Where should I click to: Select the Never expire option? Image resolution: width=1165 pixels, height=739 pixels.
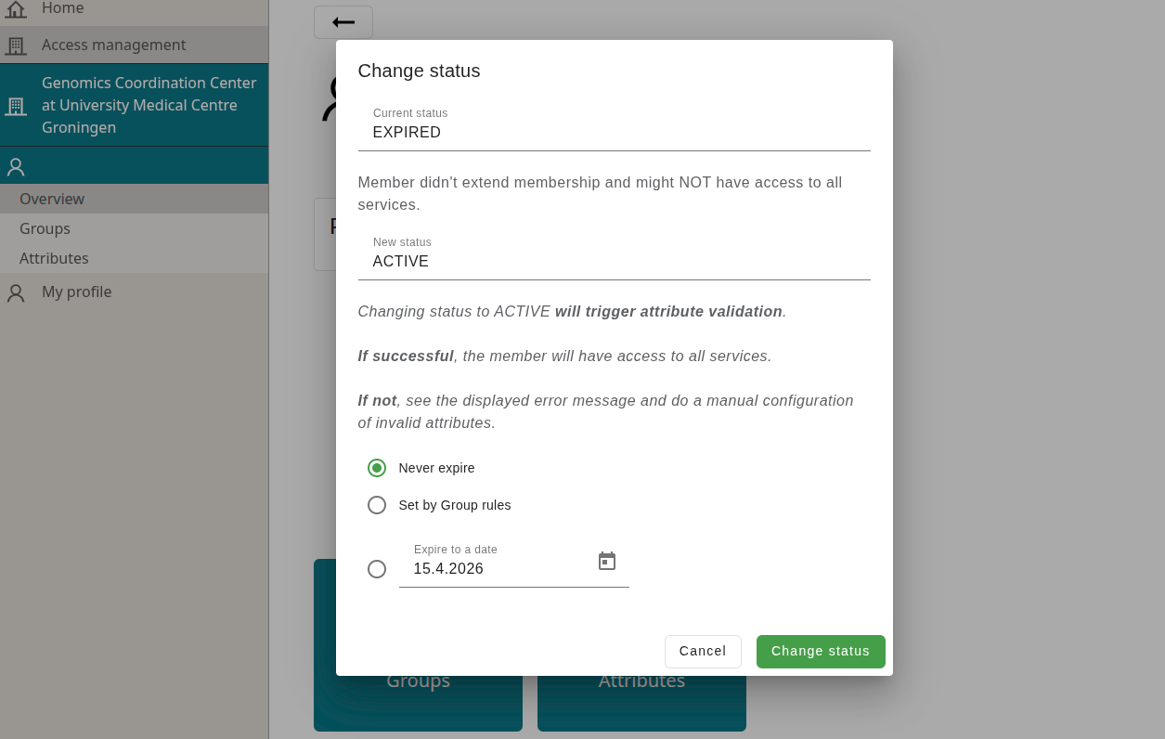(x=377, y=468)
